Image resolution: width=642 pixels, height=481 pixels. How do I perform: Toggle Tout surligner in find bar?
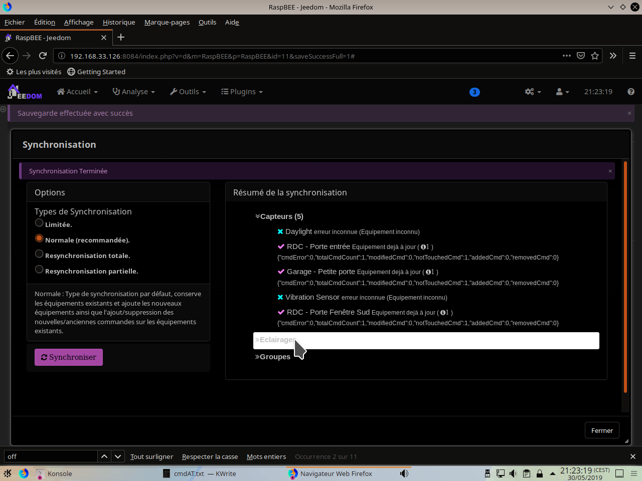click(151, 456)
